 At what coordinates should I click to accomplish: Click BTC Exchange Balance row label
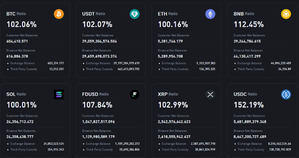point(24,63)
